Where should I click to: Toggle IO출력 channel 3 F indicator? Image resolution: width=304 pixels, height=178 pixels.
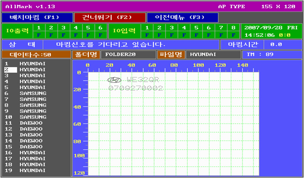click(x=63, y=35)
